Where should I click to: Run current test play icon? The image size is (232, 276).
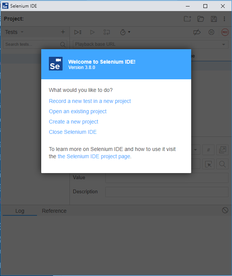(92, 32)
